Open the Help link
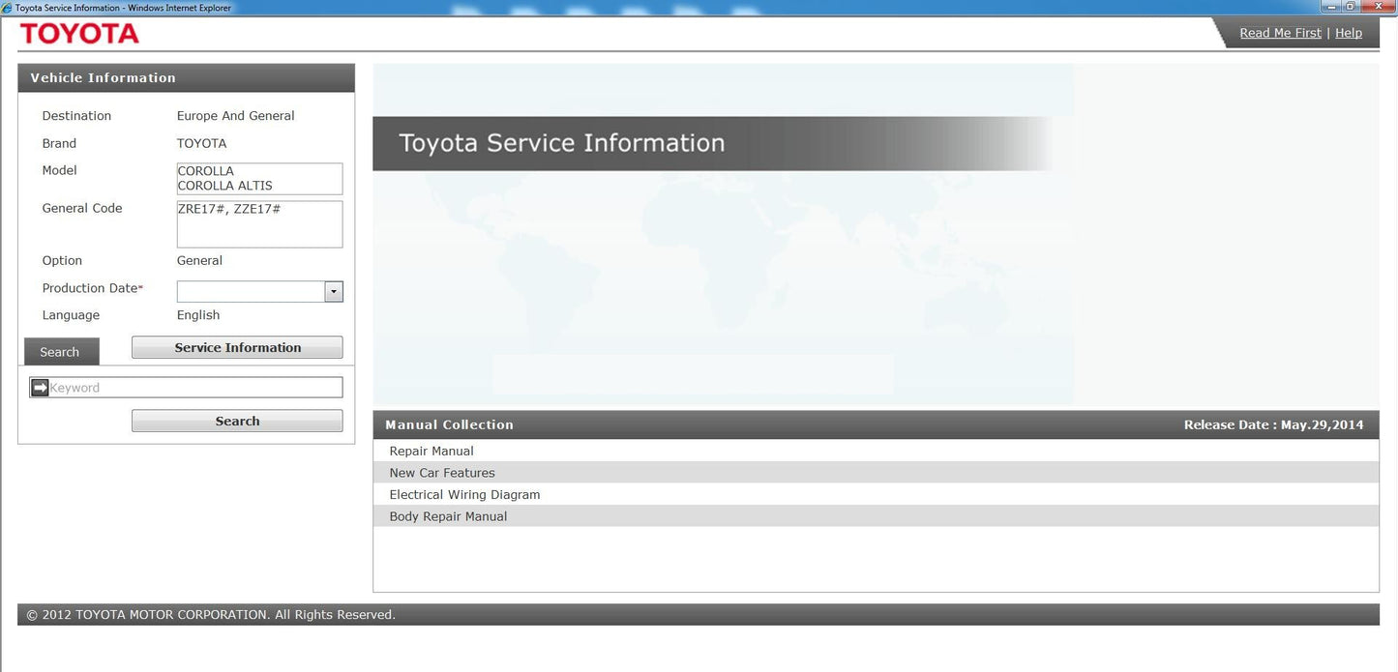The width and height of the screenshot is (1398, 672). pyautogui.click(x=1349, y=32)
